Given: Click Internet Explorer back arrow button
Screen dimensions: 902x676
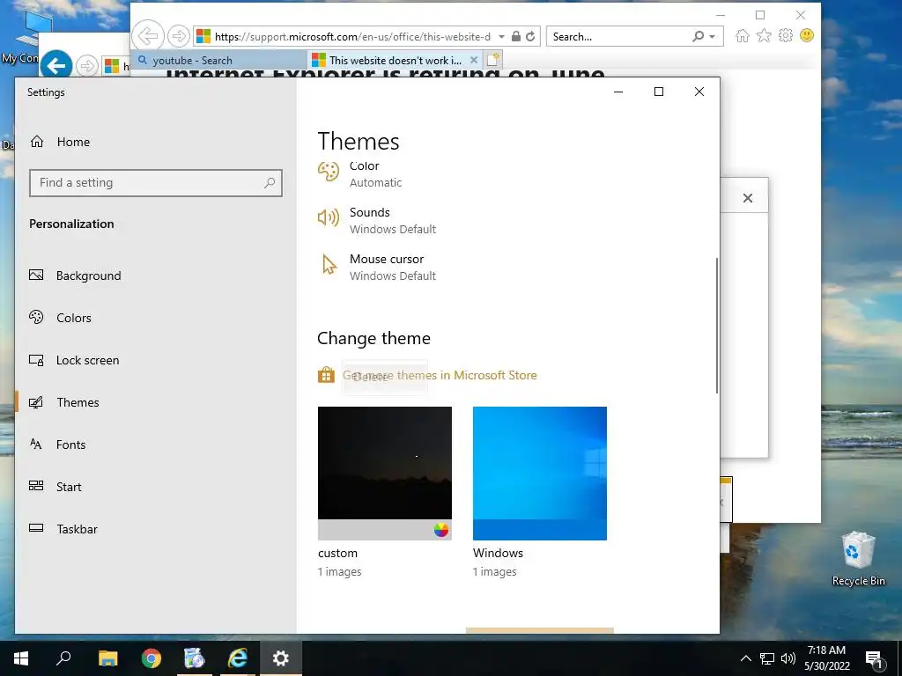Looking at the screenshot, I should click(x=148, y=35).
